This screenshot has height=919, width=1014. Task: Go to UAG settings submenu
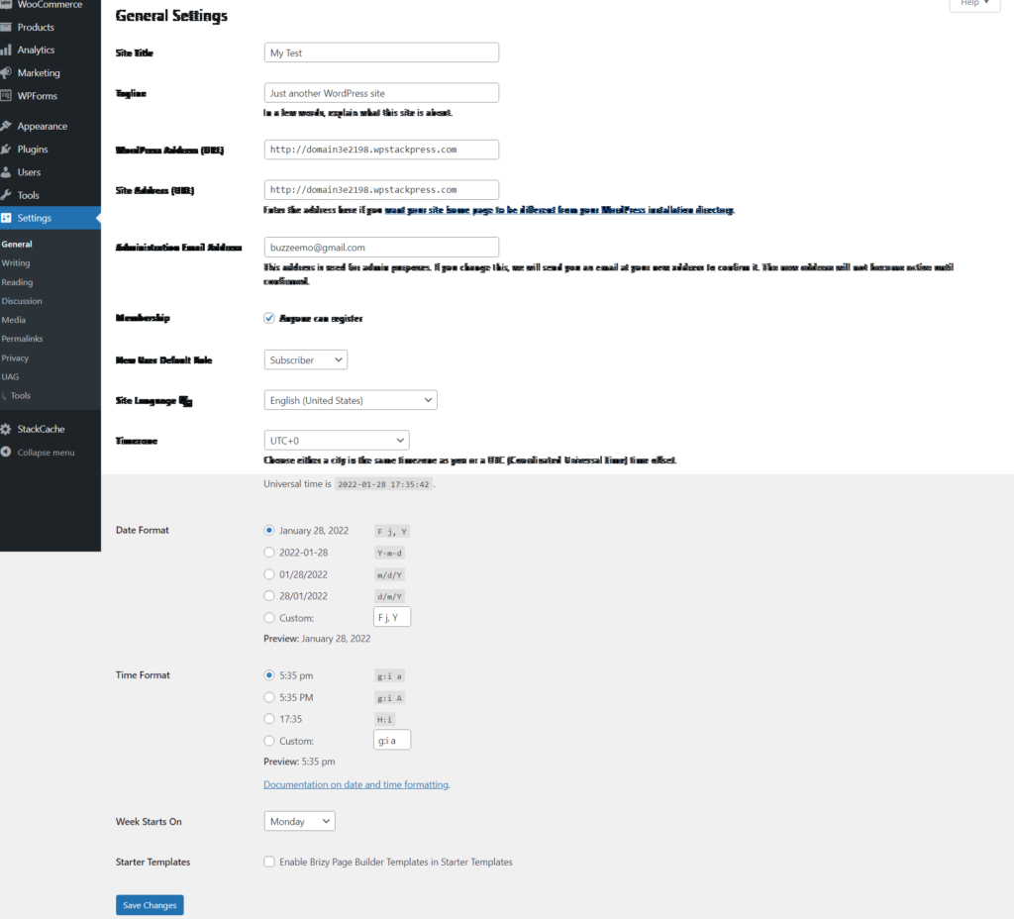click(x=10, y=376)
